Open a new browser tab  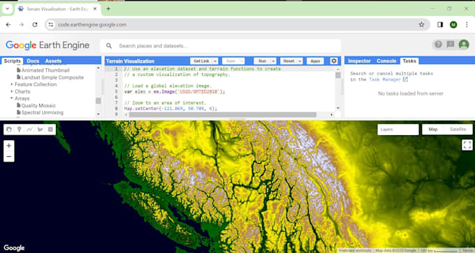pos(108,9)
